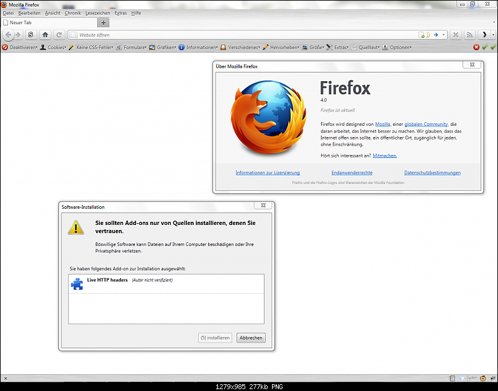Click the Stop loading X icon
The height and width of the screenshot is (391, 498).
[x=456, y=35]
